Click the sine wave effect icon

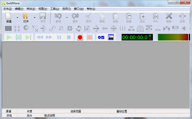click(52, 29)
